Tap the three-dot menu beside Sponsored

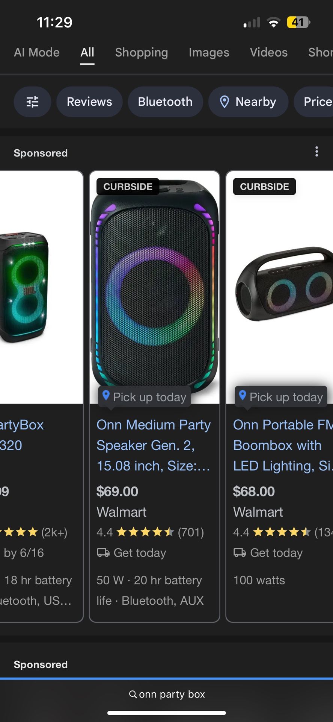point(316,152)
